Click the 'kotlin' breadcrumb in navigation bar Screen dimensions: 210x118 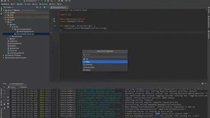coord(28,4)
